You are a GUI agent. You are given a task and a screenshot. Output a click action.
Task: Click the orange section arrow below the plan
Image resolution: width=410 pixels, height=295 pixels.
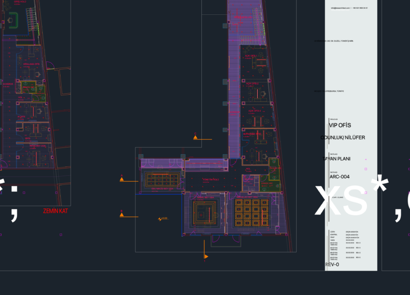click(x=206, y=257)
